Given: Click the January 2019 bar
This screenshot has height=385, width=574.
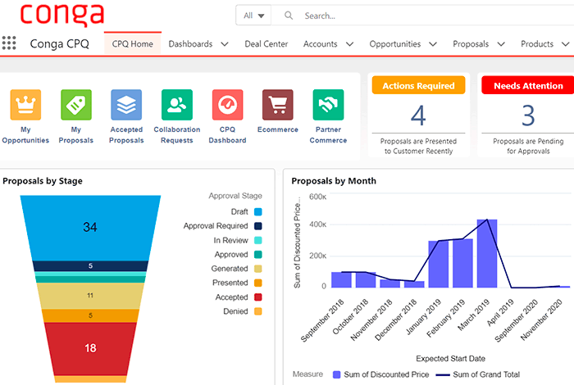Looking at the screenshot, I should [439, 264].
